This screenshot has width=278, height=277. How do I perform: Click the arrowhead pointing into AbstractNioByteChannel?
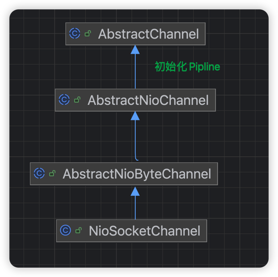[x=135, y=191]
